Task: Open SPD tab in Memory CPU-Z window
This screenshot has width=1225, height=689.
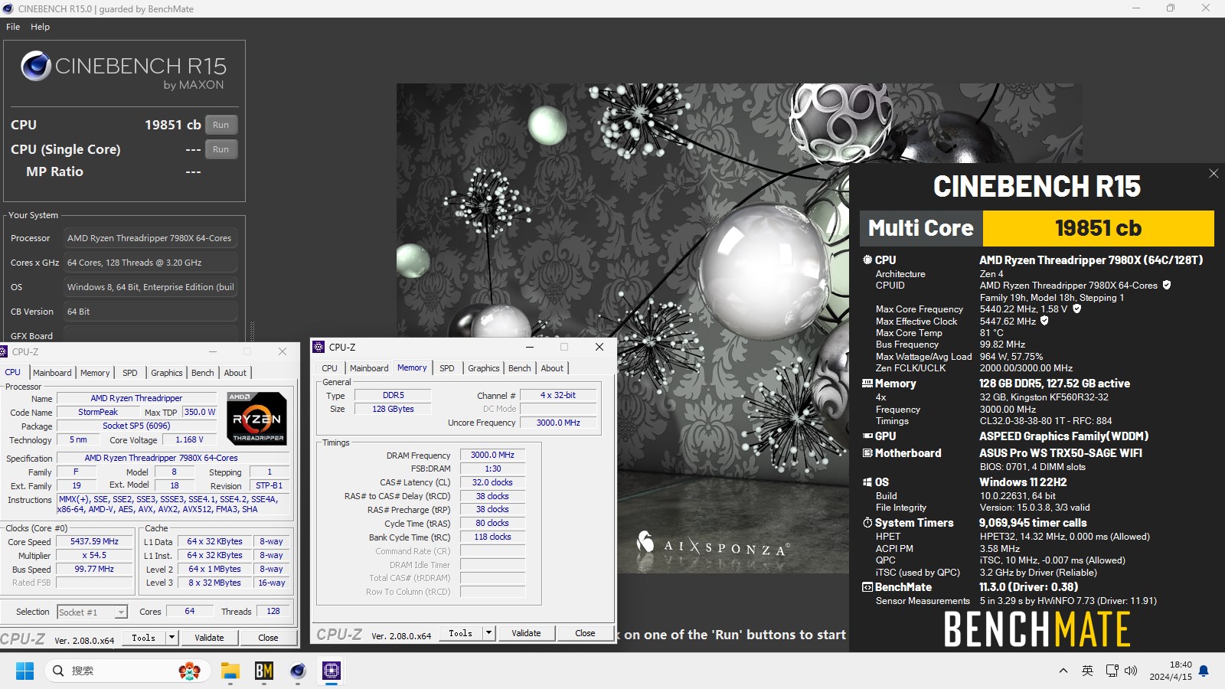Action: pos(447,368)
